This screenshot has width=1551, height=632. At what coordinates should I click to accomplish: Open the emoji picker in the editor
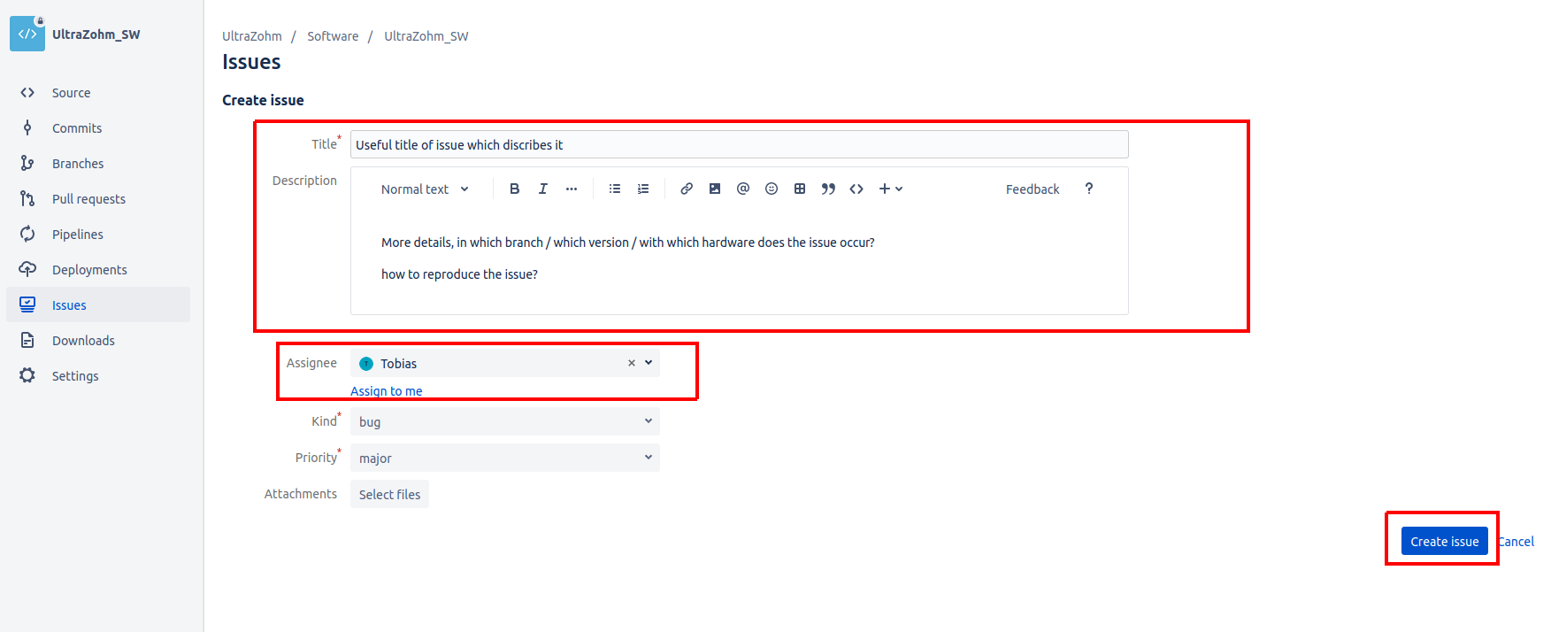(x=772, y=189)
